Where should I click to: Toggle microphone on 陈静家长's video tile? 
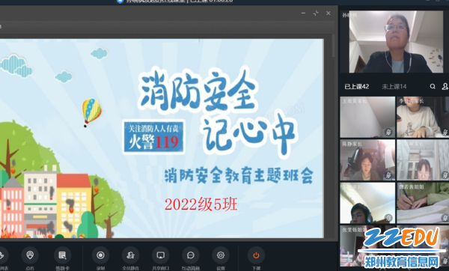click(388, 174)
